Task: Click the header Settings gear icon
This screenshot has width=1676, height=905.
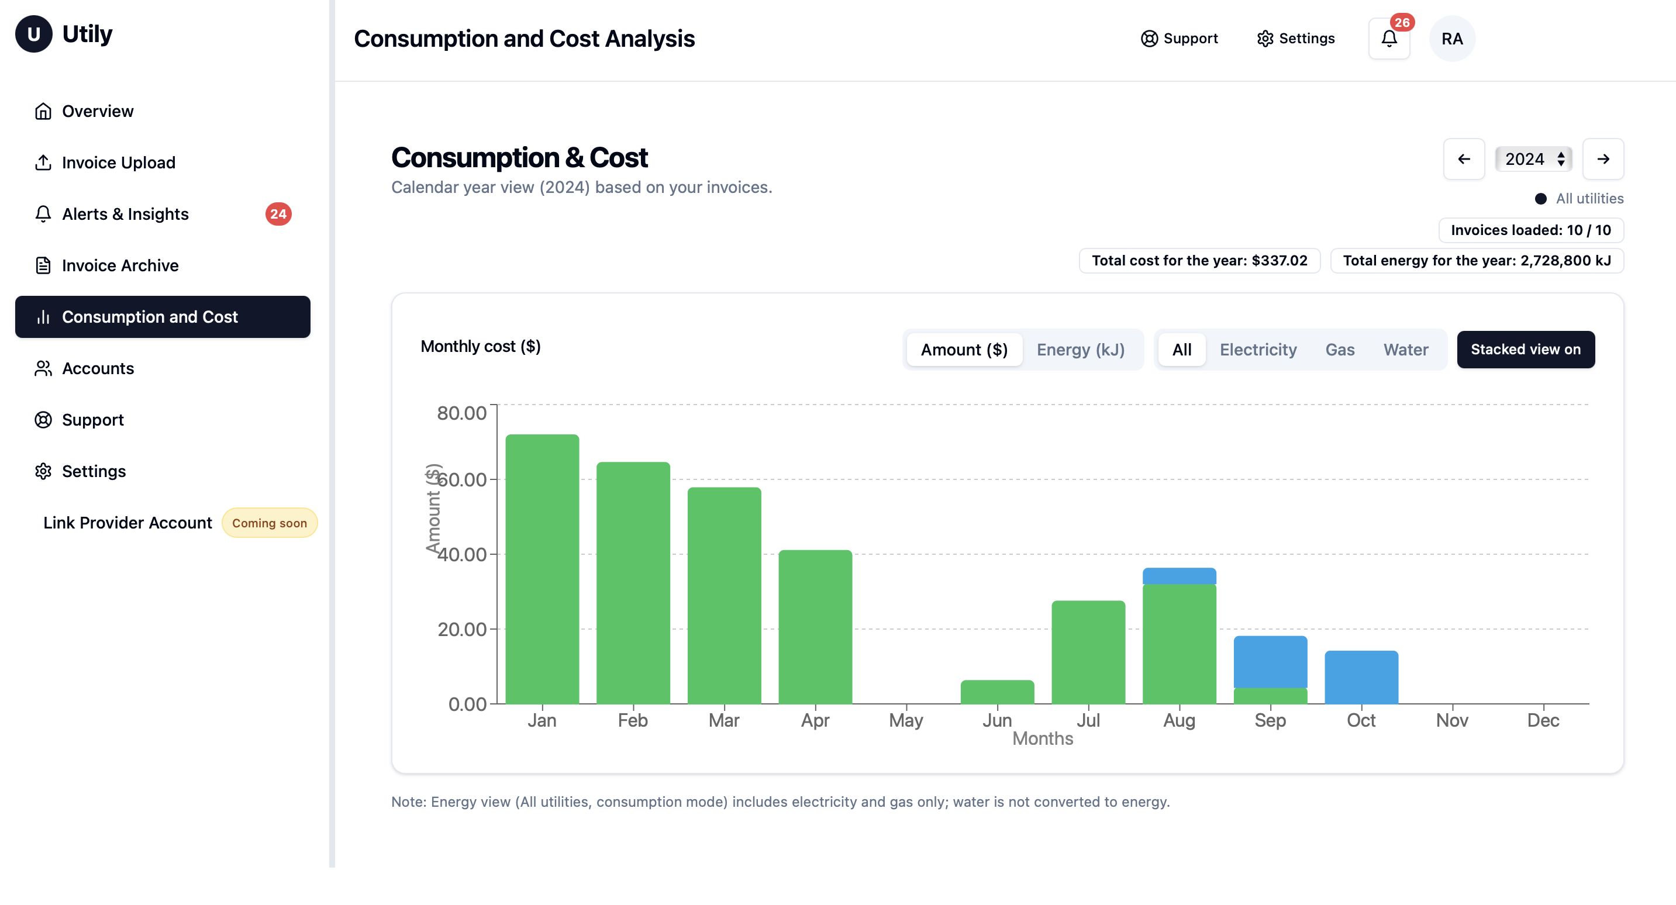Action: [x=1265, y=39]
